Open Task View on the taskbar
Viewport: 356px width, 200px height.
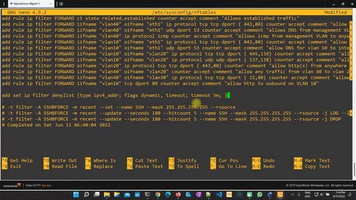point(97,194)
